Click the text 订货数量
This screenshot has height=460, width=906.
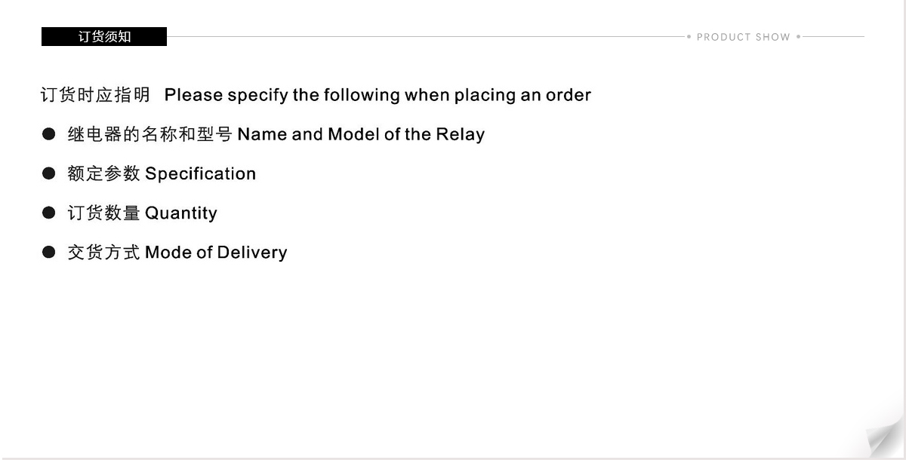tap(103, 213)
